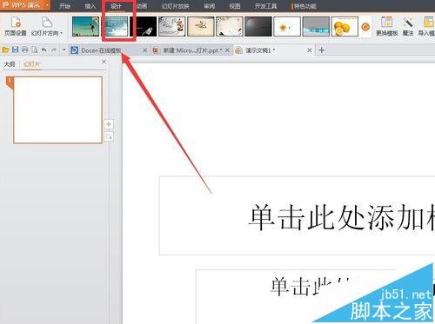
Task: Switch to the 开始 ribbon tab
Action: 64,6
